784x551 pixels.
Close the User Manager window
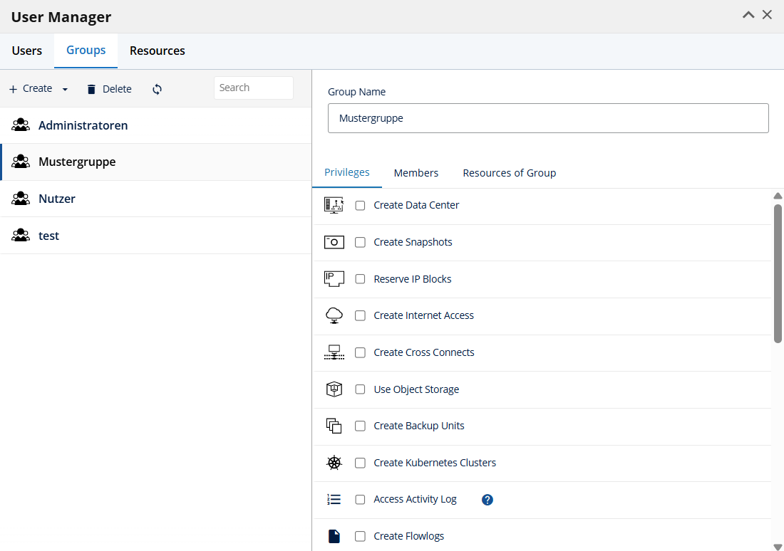coord(767,15)
